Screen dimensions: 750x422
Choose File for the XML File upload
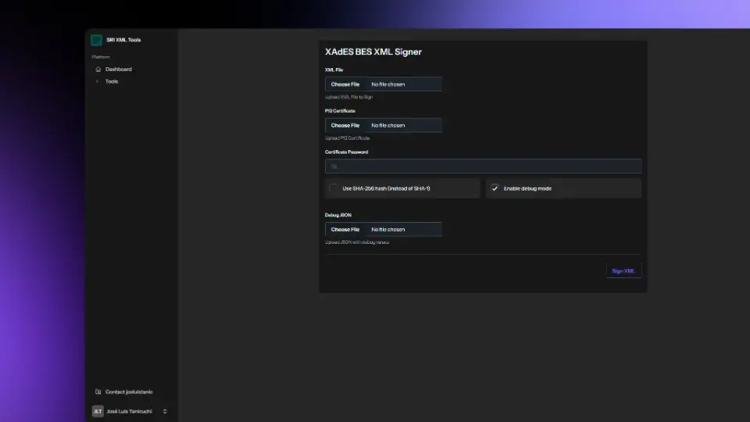[x=345, y=84]
